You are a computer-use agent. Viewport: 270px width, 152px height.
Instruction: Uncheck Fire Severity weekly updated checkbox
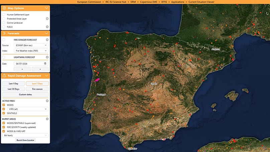click(4, 127)
